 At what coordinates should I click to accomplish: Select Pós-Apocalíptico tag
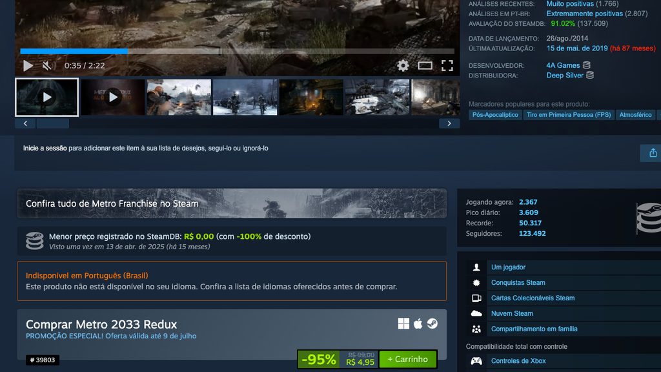pos(495,115)
